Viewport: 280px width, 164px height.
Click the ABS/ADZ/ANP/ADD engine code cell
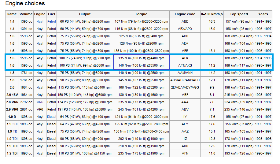point(185,80)
